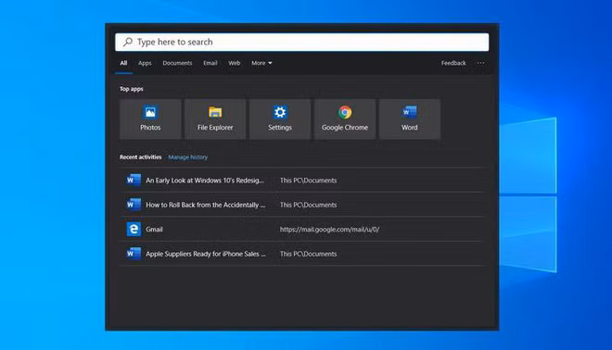Click Word icon beside How to Roll Back document
Image resolution: width=612 pixels, height=350 pixels.
tap(134, 205)
